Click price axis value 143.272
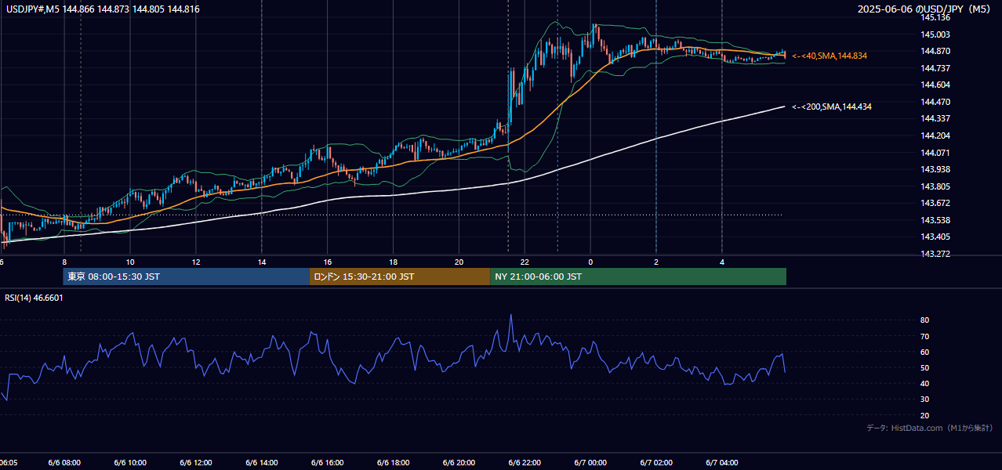 coord(935,254)
